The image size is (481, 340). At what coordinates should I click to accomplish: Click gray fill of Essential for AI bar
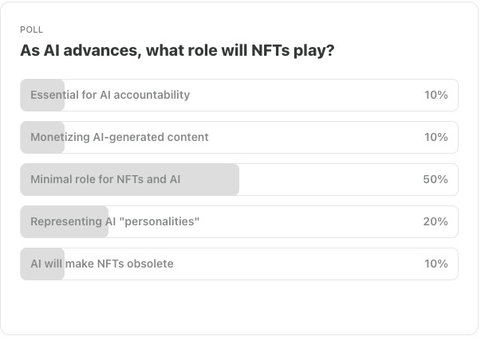click(x=42, y=96)
